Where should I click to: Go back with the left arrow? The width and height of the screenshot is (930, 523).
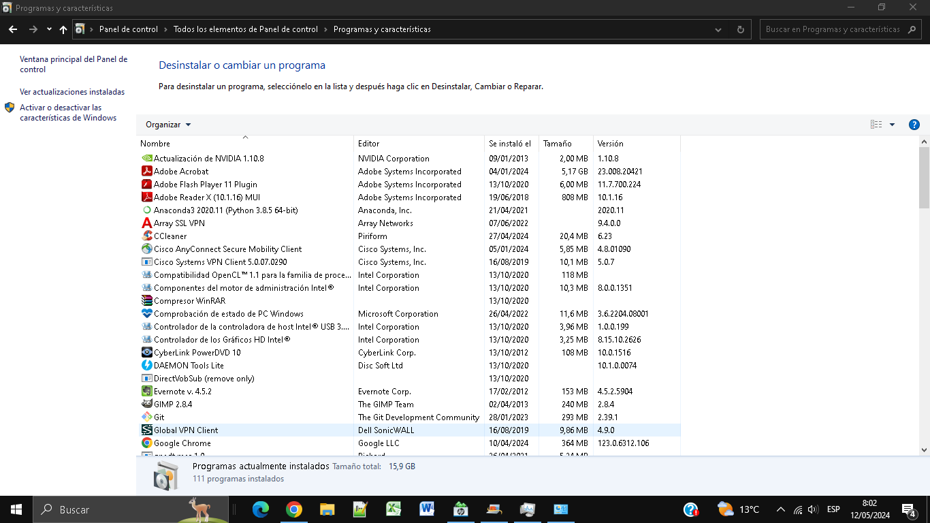(x=13, y=29)
